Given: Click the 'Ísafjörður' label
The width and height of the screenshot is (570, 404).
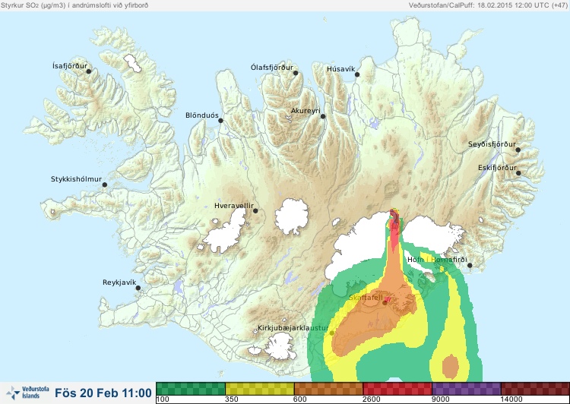Looking at the screenshot, I should pos(70,66).
